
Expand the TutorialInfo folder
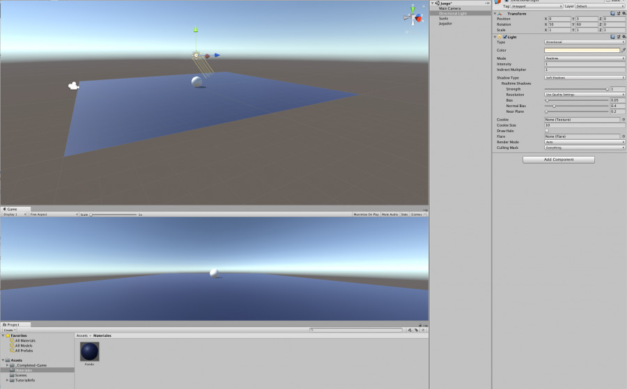tap(7, 380)
